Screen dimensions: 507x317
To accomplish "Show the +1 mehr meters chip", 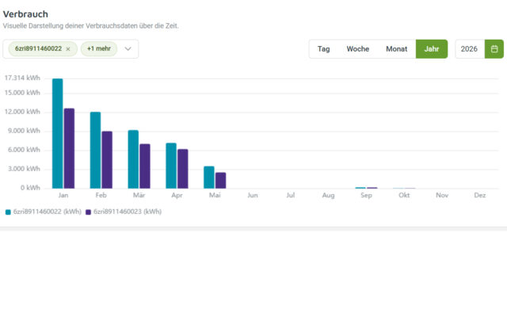I will coord(99,48).
